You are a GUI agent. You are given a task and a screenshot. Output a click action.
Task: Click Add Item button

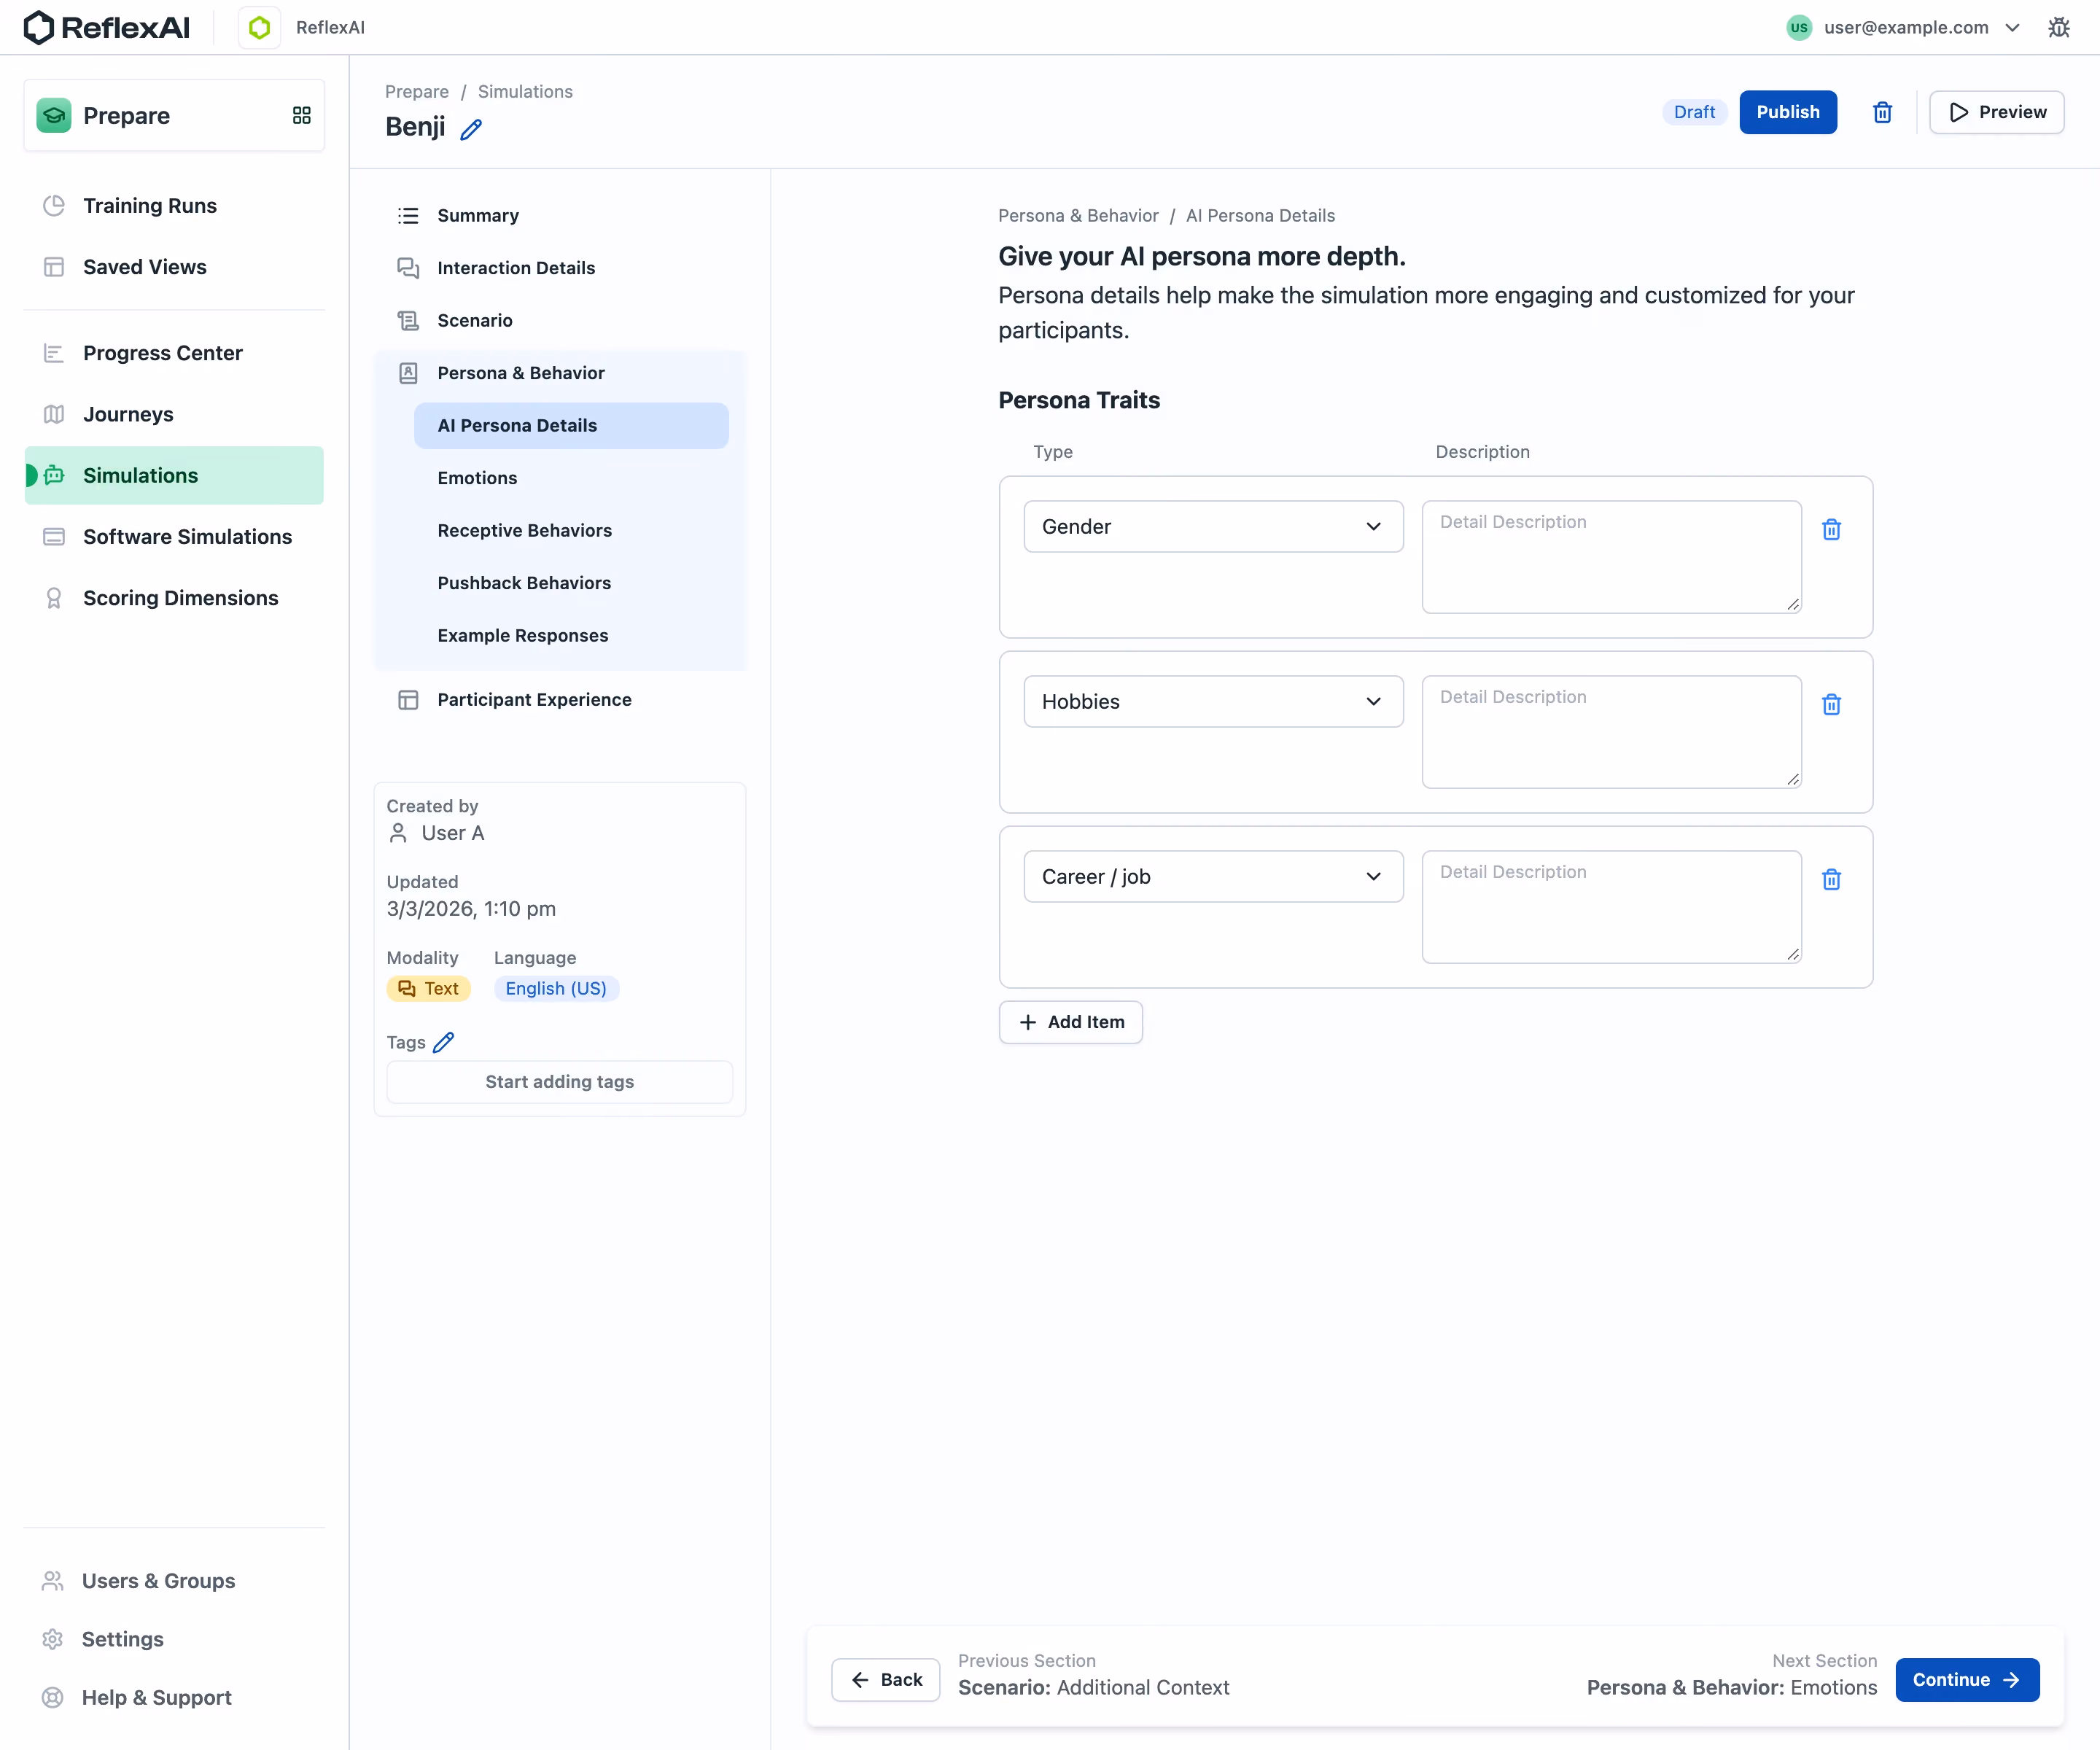click(1071, 1022)
